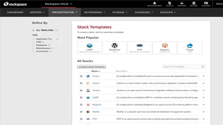Open the Storage menu
This screenshot has height=125, width=223.
click(x=120, y=12)
